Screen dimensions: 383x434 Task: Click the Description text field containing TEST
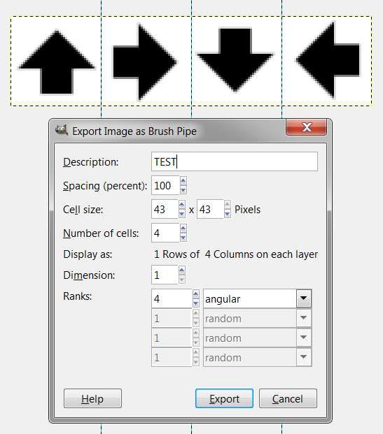point(235,161)
